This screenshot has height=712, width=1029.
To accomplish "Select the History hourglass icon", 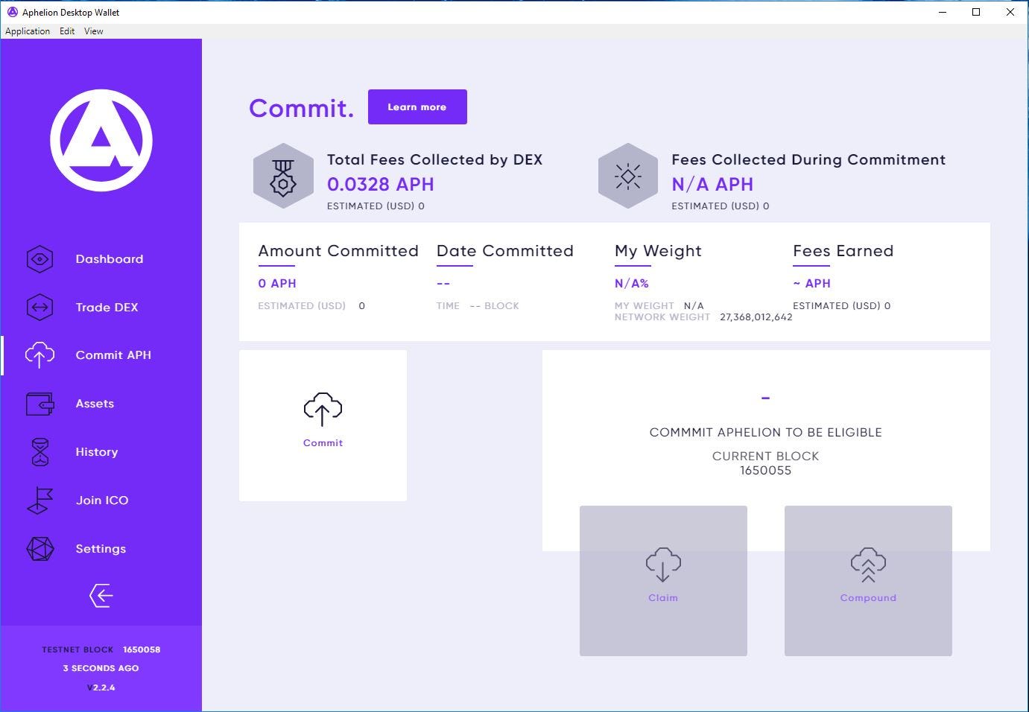I will pos(40,452).
